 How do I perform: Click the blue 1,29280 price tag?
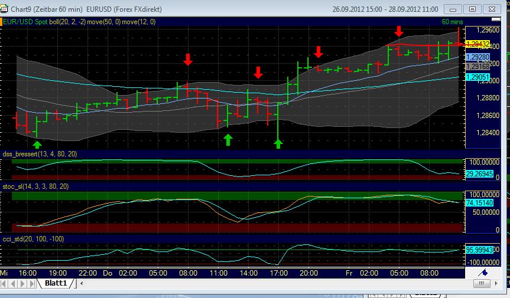click(x=478, y=57)
